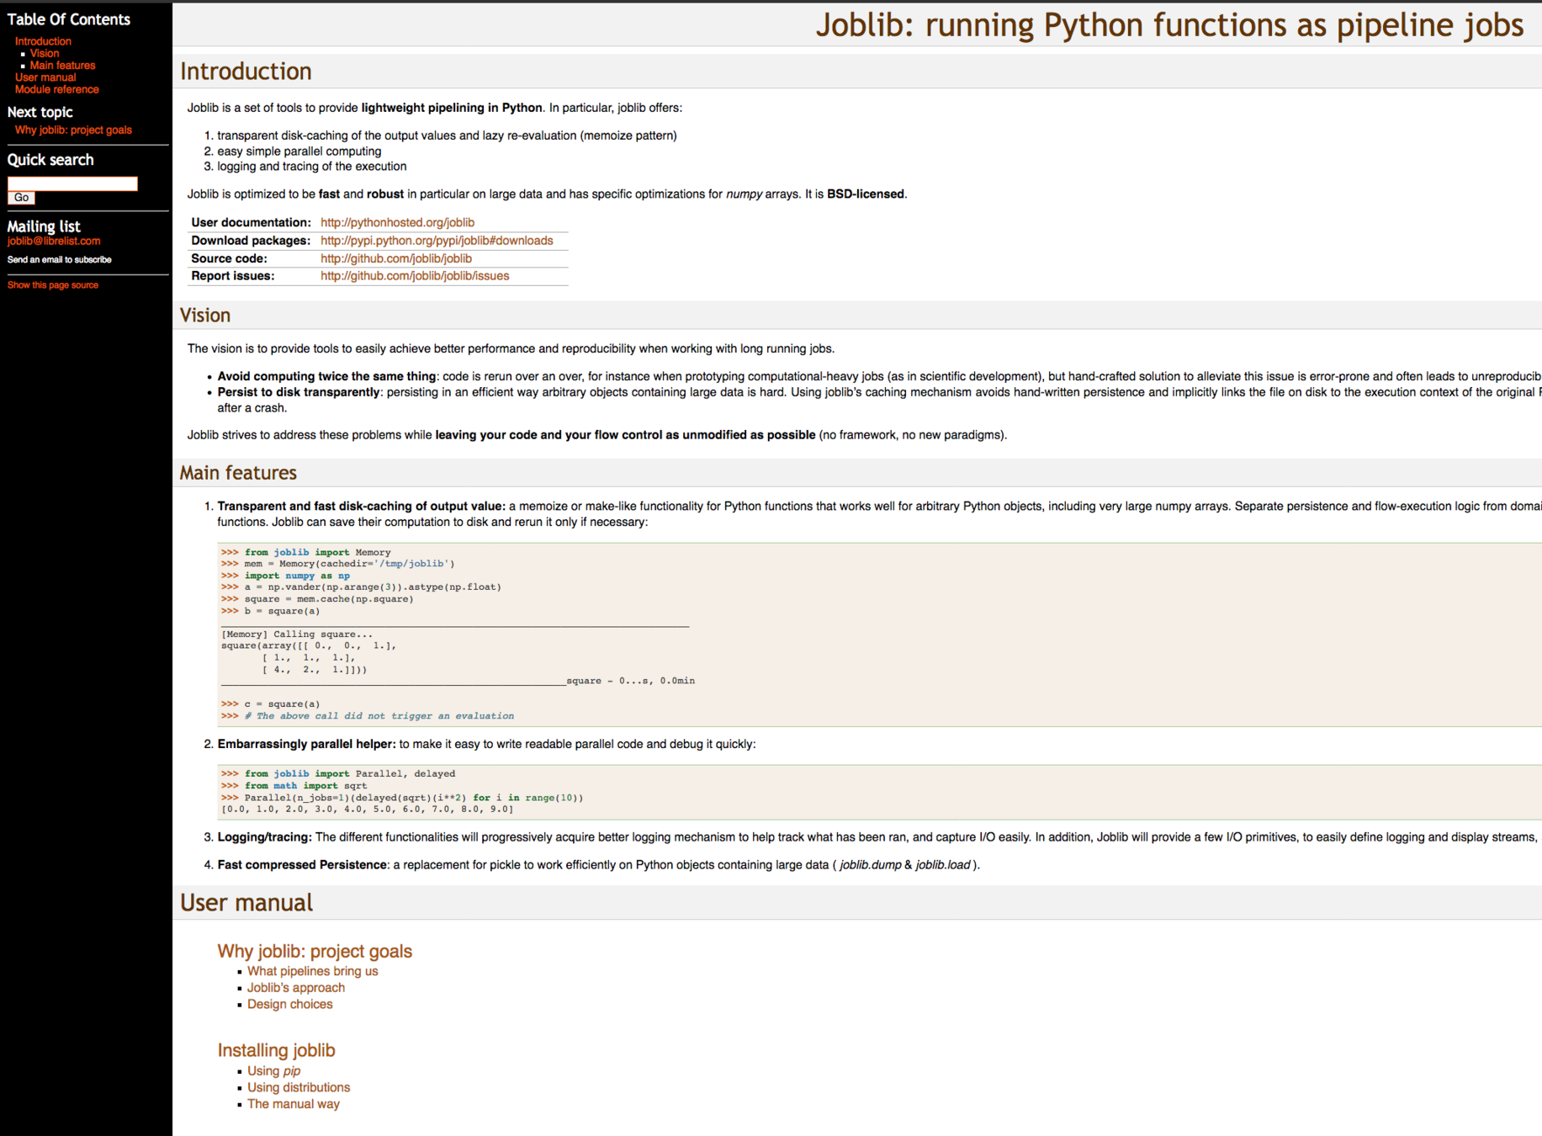Click the '[Memory] Calling square...' output line
The height and width of the screenshot is (1136, 1542).
[x=297, y=634]
